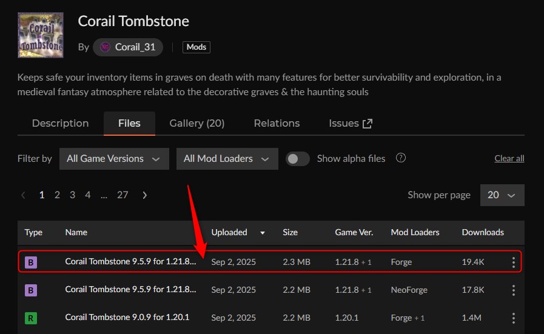Open more options for the Forge 9.5.9 file
This screenshot has width=544, height=334.
click(x=513, y=262)
